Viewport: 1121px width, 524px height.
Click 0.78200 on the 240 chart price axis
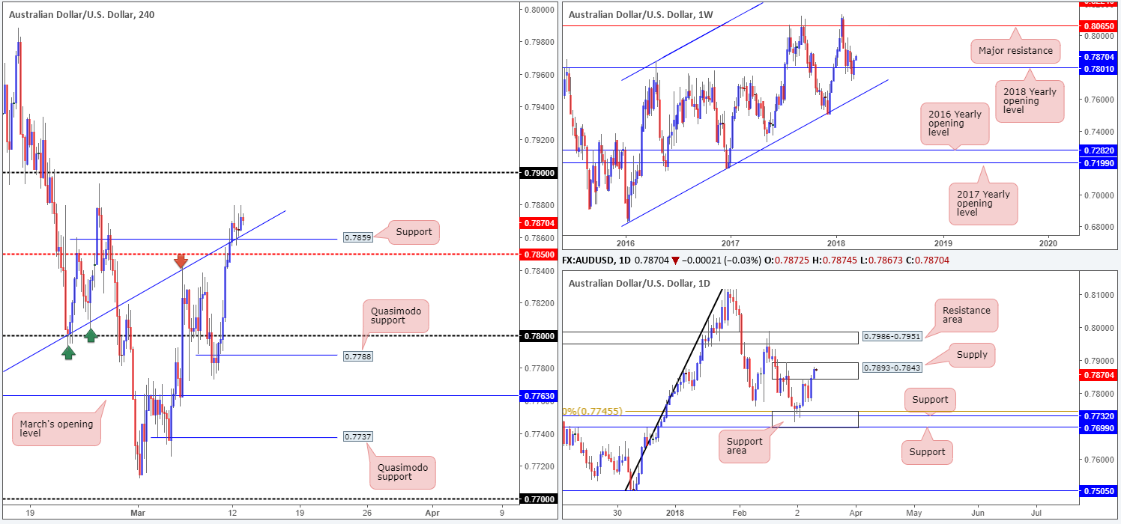click(x=539, y=303)
